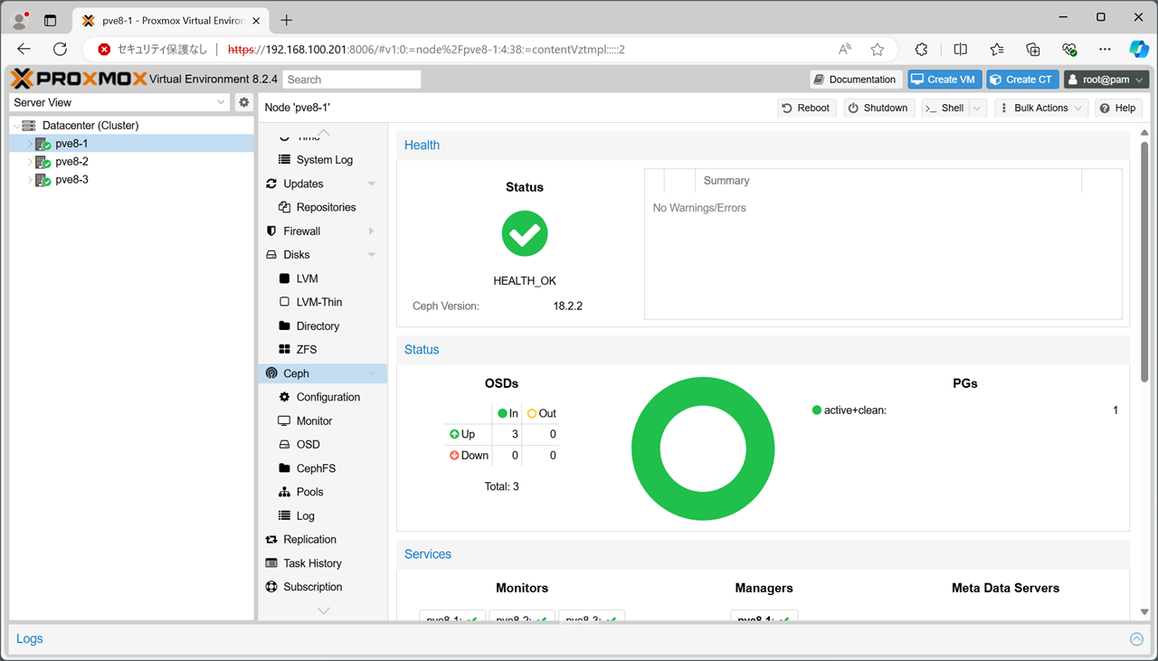
Task: Open the Ceph Pools page
Action: tap(309, 492)
